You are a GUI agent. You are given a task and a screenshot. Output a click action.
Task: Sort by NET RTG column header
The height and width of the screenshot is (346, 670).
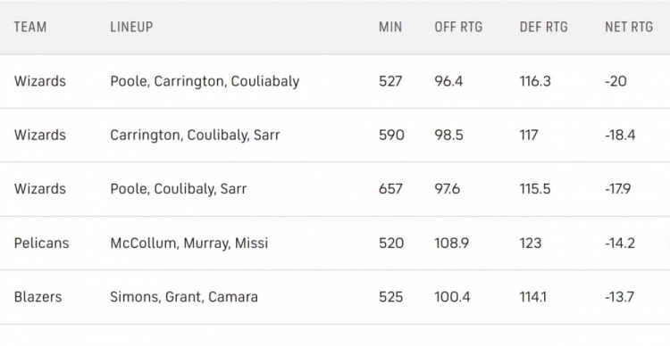click(629, 27)
